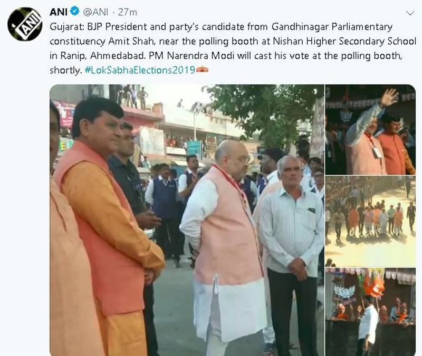This screenshot has width=422, height=356.
Task: Open the #LokSabhaElections2019 hashtag
Action: tap(140, 70)
